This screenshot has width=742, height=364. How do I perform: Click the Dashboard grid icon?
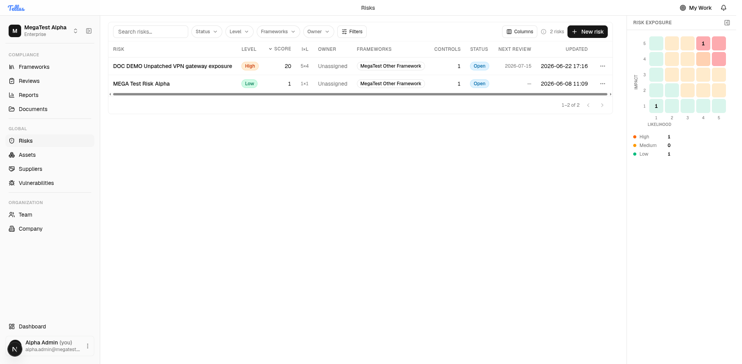12,326
